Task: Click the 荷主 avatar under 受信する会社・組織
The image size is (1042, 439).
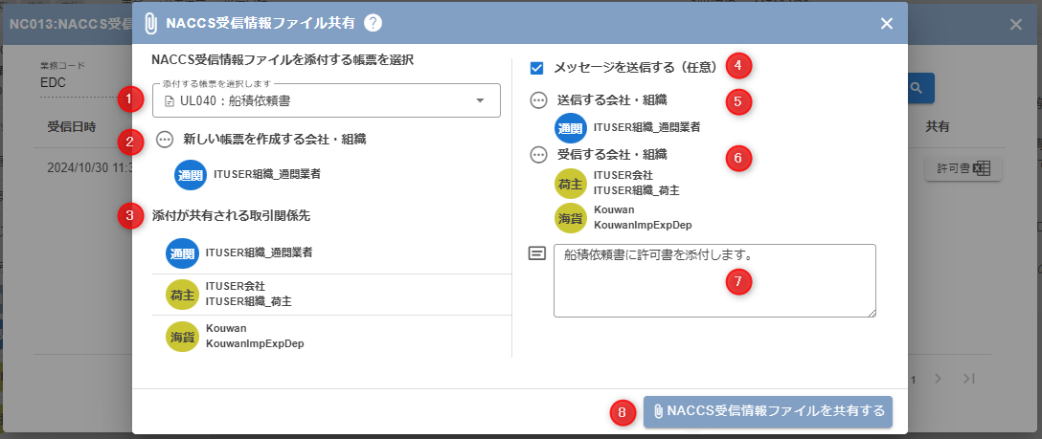Action: [x=571, y=183]
